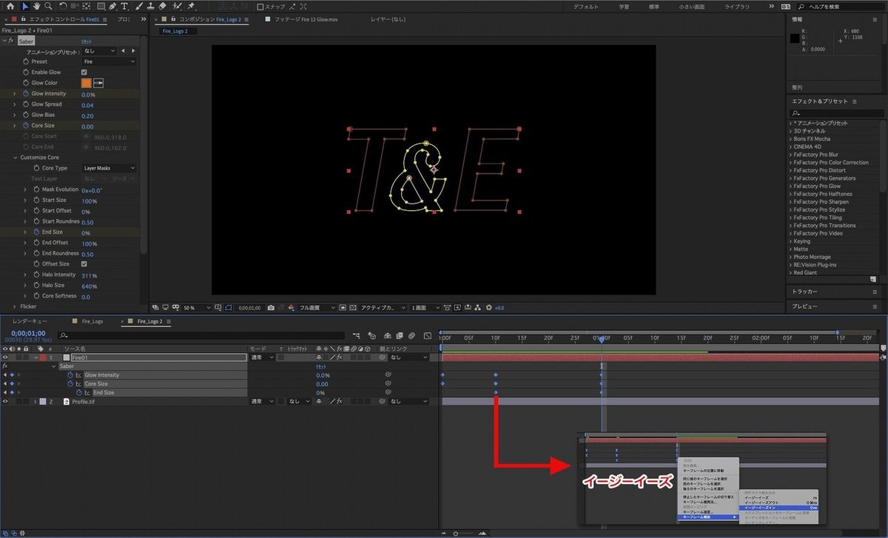Select the Eraser tool
Viewport: 888px width, 538px height.
(161, 6)
